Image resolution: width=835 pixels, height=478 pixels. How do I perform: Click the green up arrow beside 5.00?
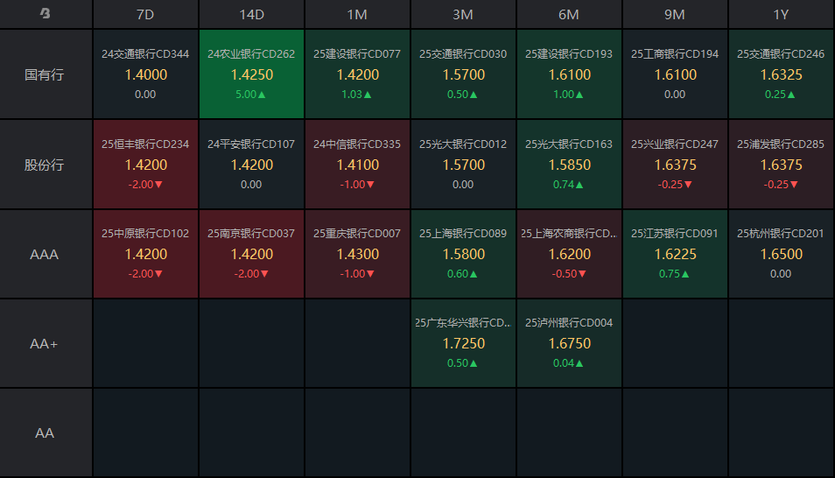pyautogui.click(x=264, y=95)
